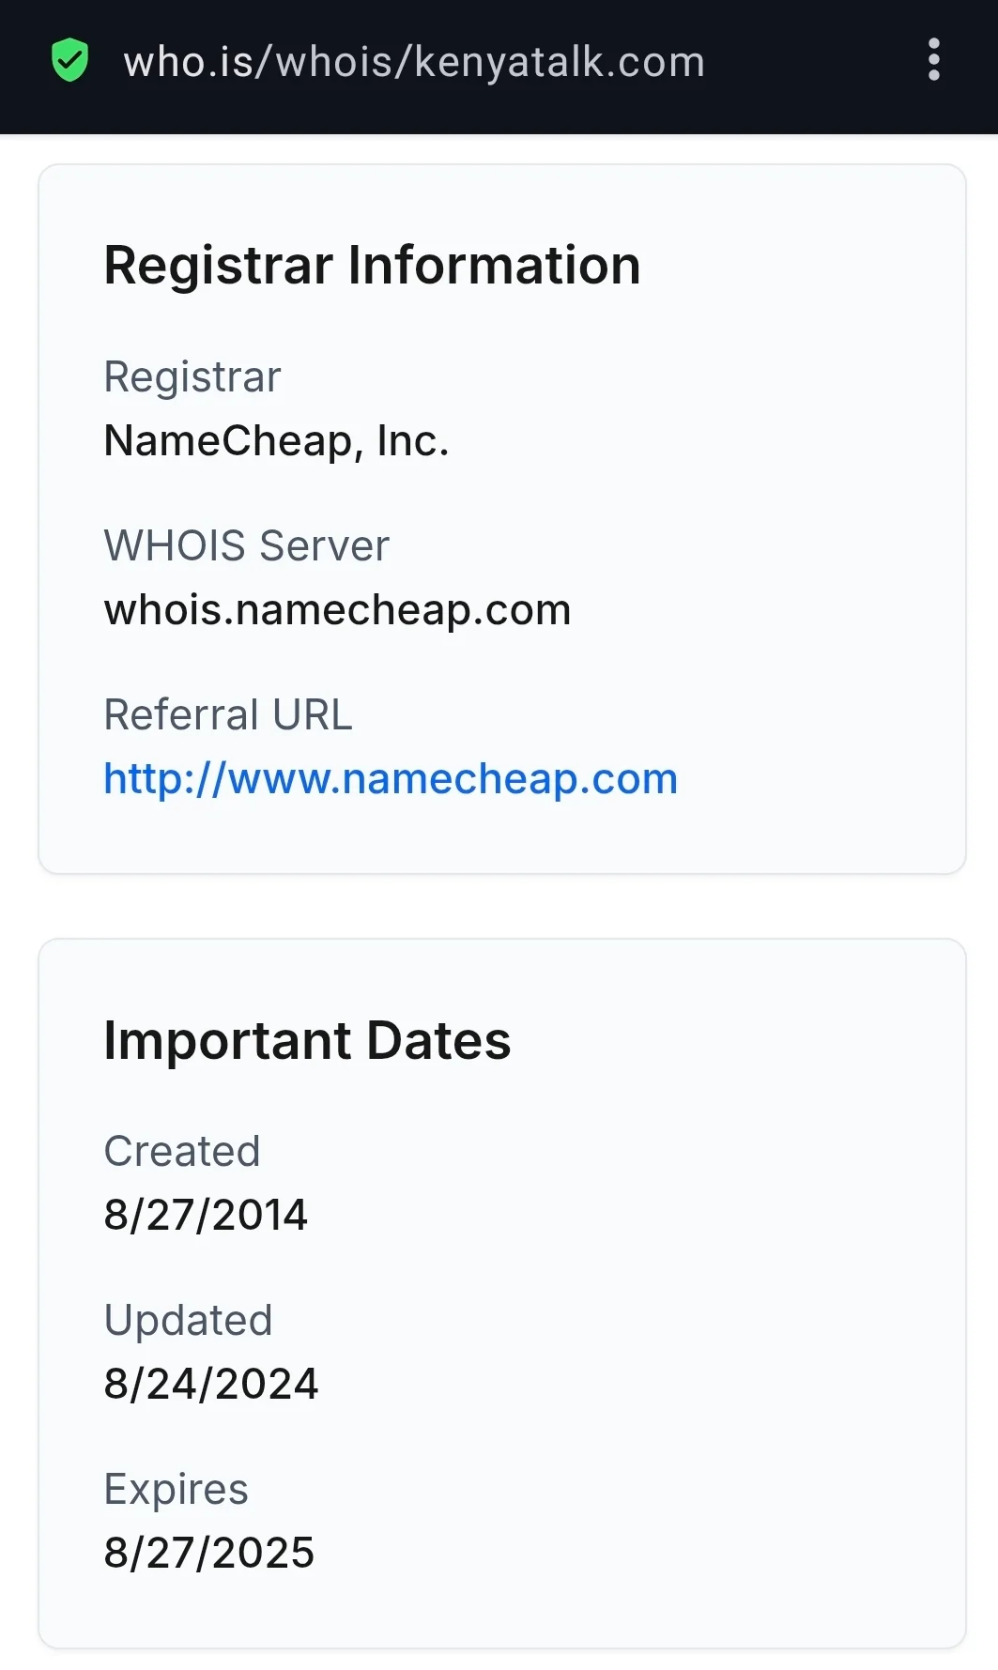Open the three-dot browser menu
Viewport: 998px width, 1670px height.
[933, 60]
